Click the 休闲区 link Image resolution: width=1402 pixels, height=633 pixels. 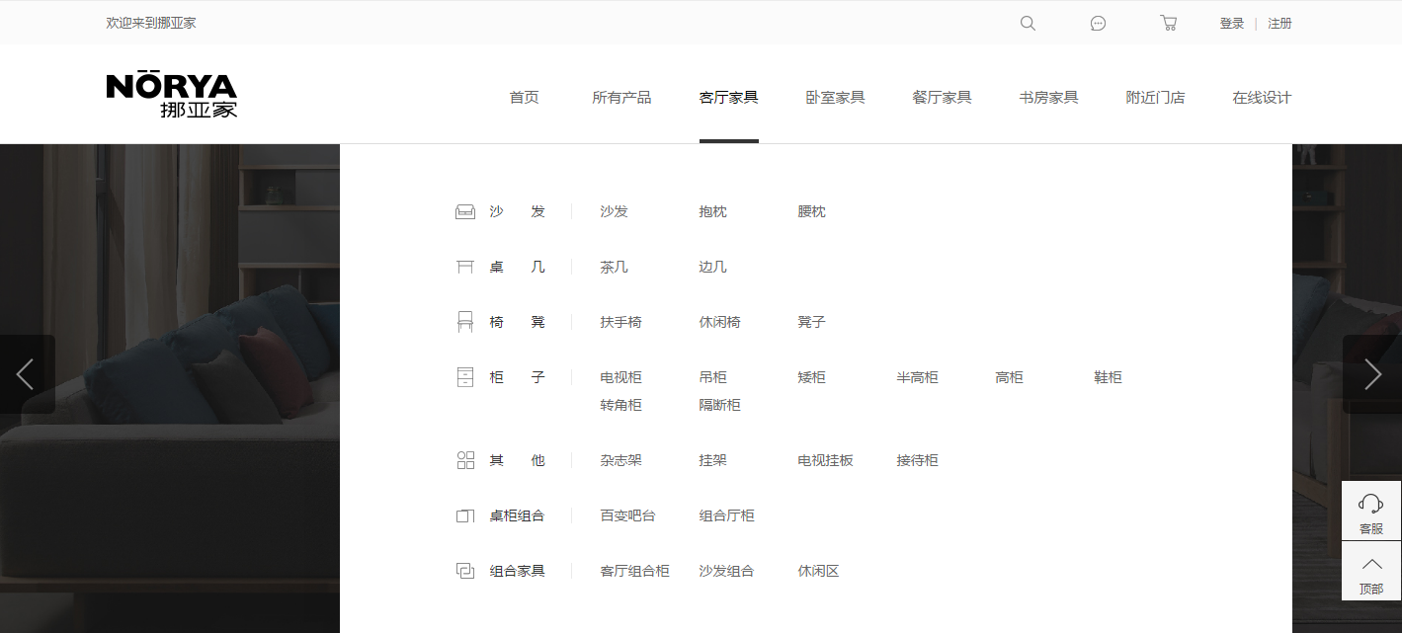[x=818, y=570]
